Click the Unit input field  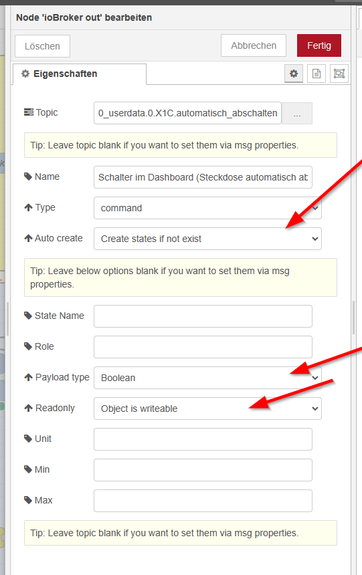[203, 439]
